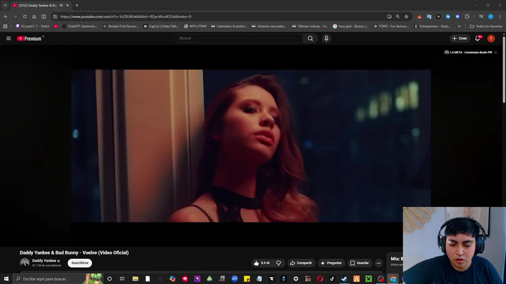
Task: Open the more actions ellipsis under video
Action: 378,263
